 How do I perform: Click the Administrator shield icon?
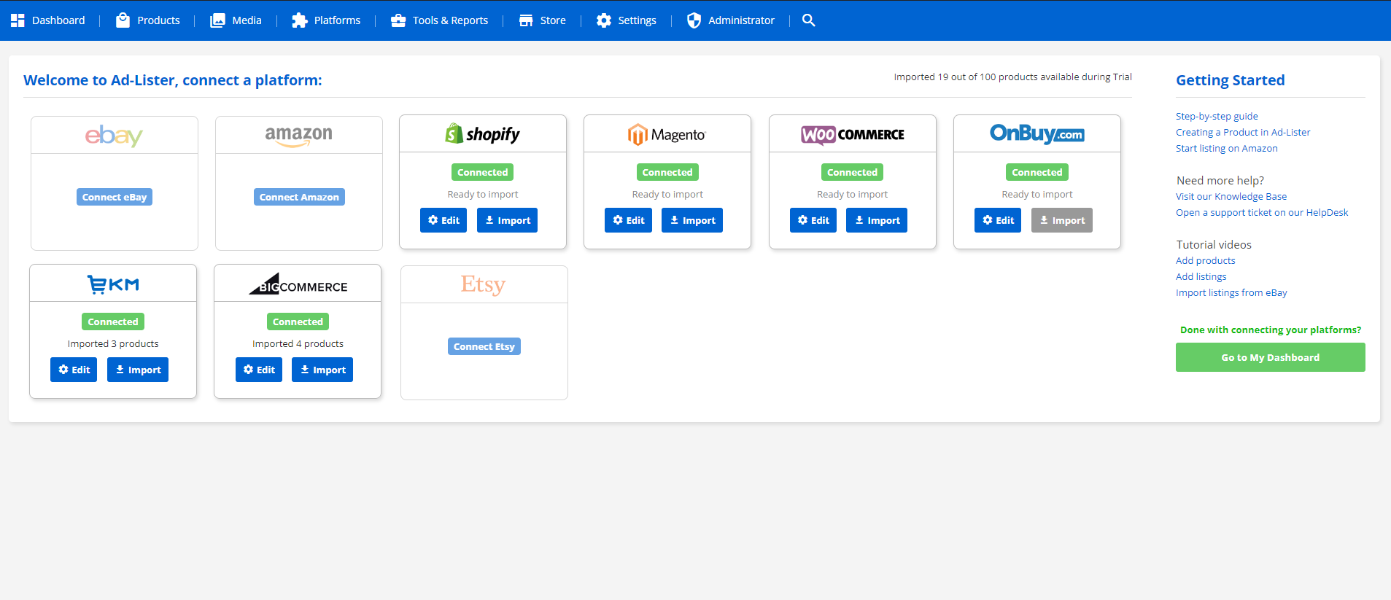point(694,20)
